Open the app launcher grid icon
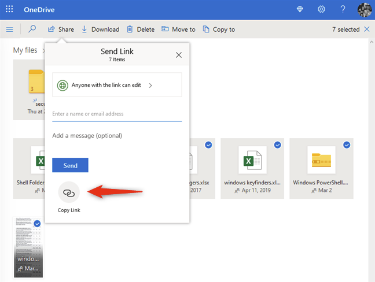Image resolution: width=375 pixels, height=282 pixels. click(x=9, y=9)
